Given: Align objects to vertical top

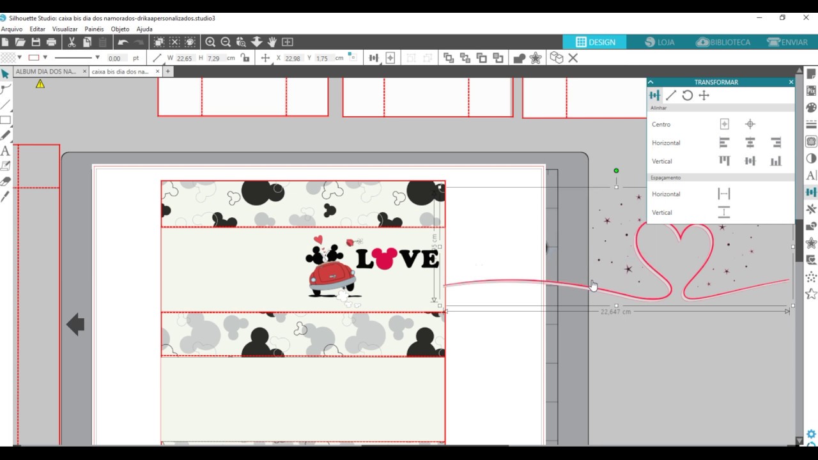Looking at the screenshot, I should 724,161.
